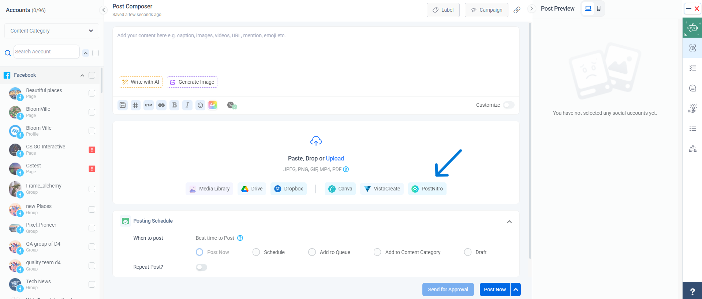Open the Post Now arrow options
702x299 pixels.
[516, 289]
